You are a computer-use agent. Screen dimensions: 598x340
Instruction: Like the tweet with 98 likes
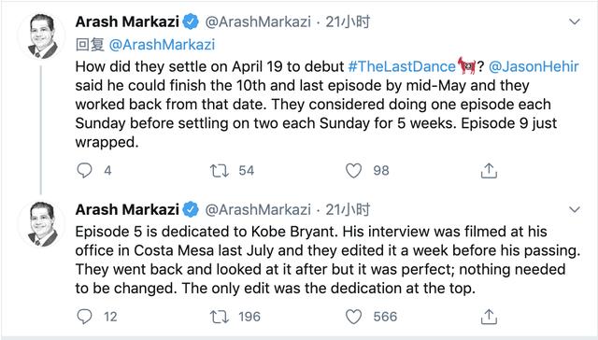[x=353, y=170]
